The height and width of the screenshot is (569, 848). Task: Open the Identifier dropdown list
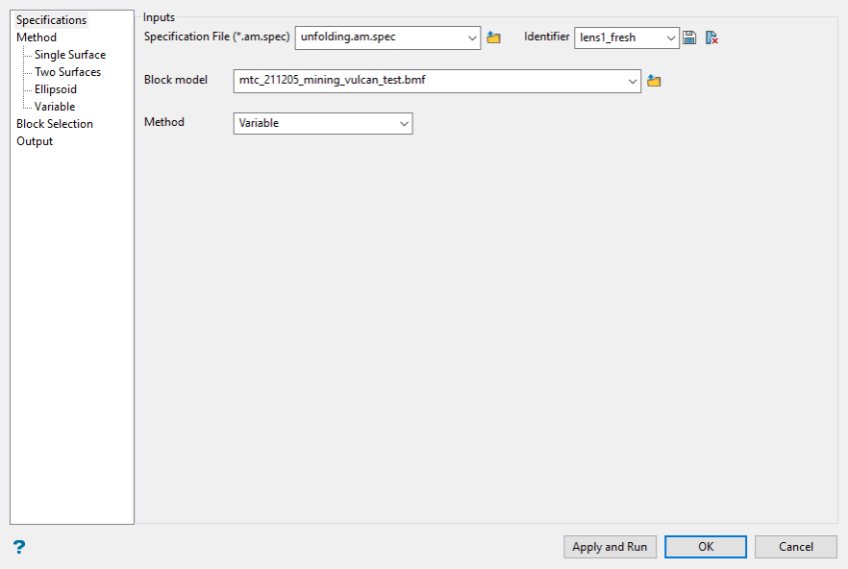pos(671,37)
